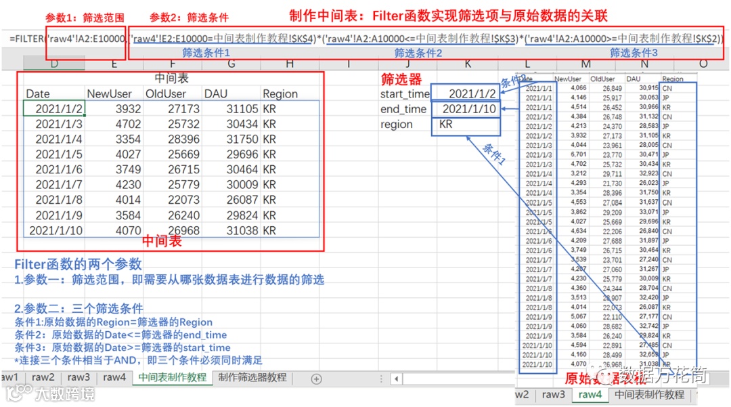Screen dimensions: 731x407
Task: Select the selected cell 2021/1/2 in the 中间表
Action: (x=54, y=108)
